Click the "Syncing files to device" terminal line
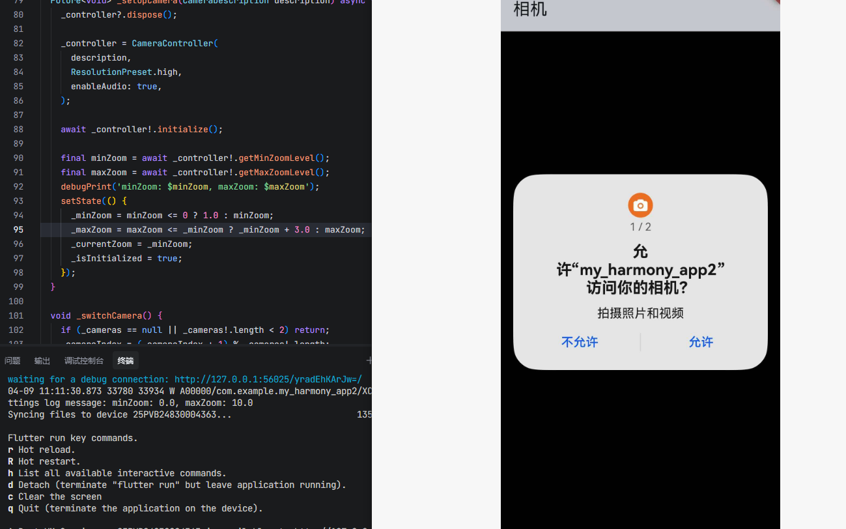Image resolution: width=846 pixels, height=529 pixels. pos(120,414)
